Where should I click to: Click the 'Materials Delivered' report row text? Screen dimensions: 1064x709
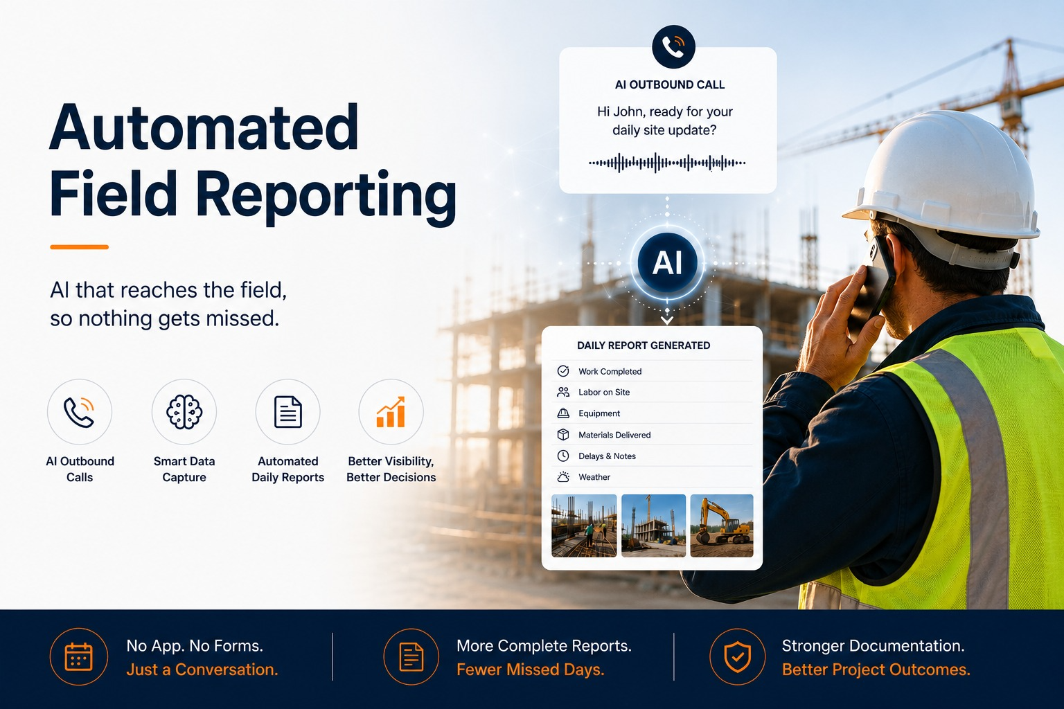pos(614,435)
